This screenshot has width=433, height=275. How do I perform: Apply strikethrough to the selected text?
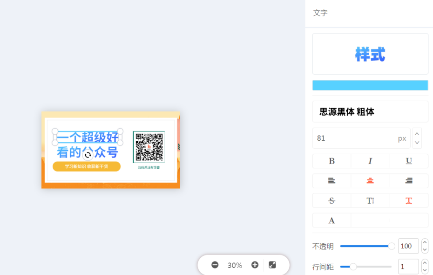click(x=332, y=200)
